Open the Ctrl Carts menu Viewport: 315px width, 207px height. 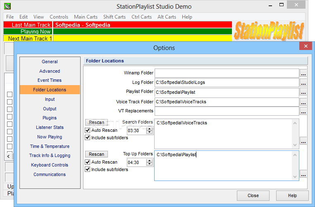pyautogui.click(x=142, y=17)
